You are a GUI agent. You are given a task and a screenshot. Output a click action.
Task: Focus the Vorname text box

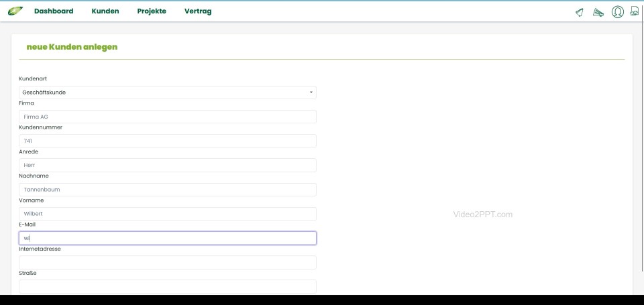167,214
